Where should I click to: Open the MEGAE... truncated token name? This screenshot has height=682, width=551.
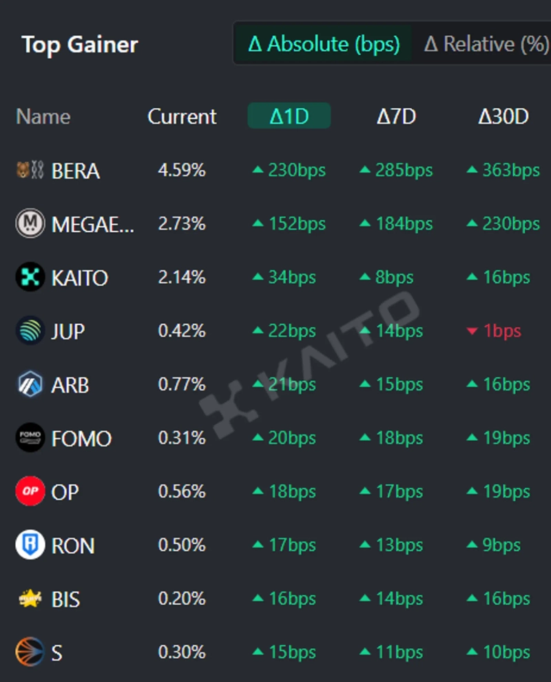point(92,225)
